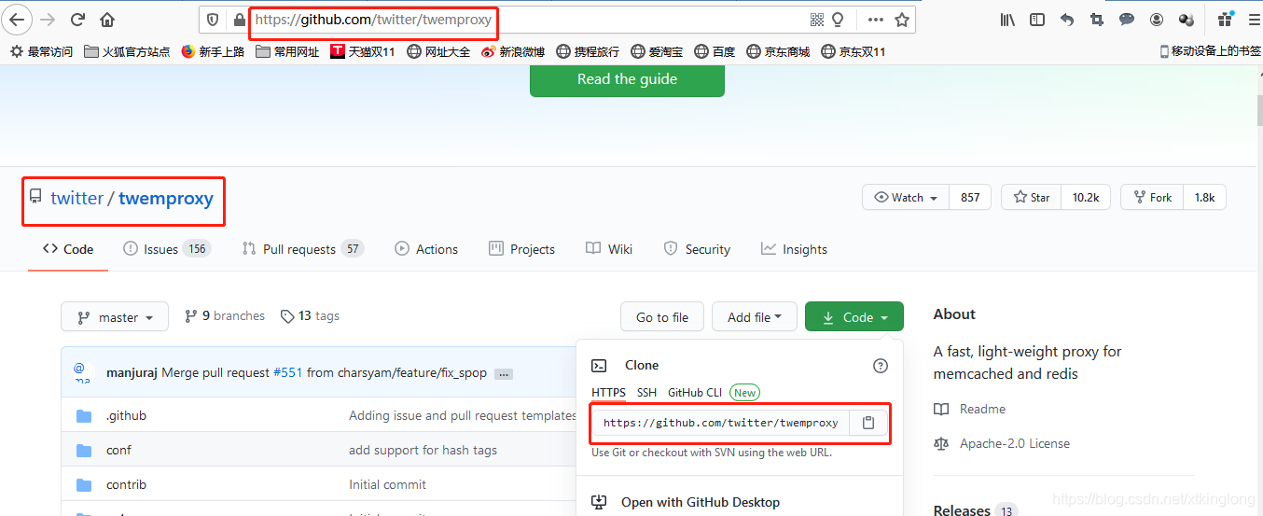Expand the commit message ellipsis
Screen dimensions: 1263x516
coord(504,373)
